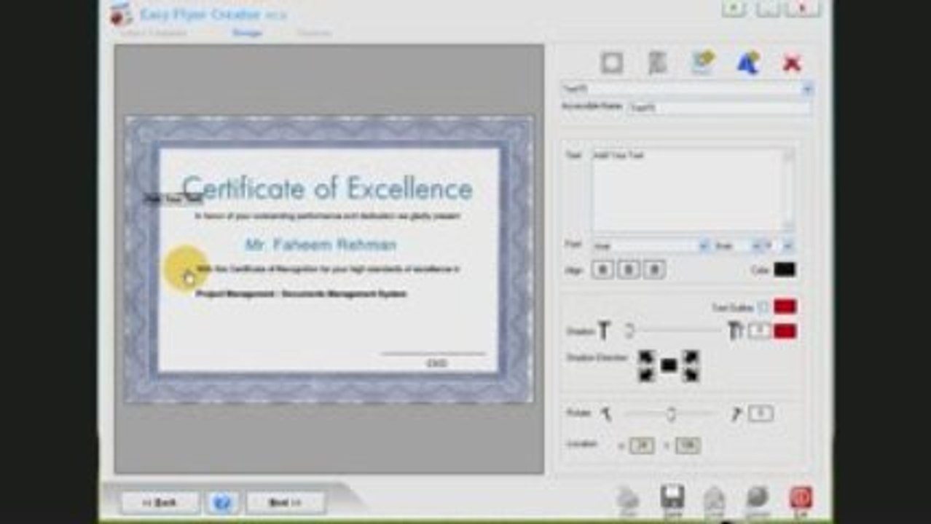Align text to the center
Screen dimensions: 931x524
click(629, 270)
